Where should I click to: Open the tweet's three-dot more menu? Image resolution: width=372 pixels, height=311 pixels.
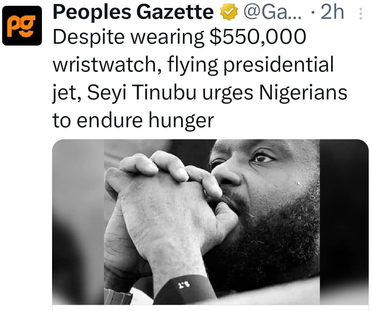tap(360, 14)
